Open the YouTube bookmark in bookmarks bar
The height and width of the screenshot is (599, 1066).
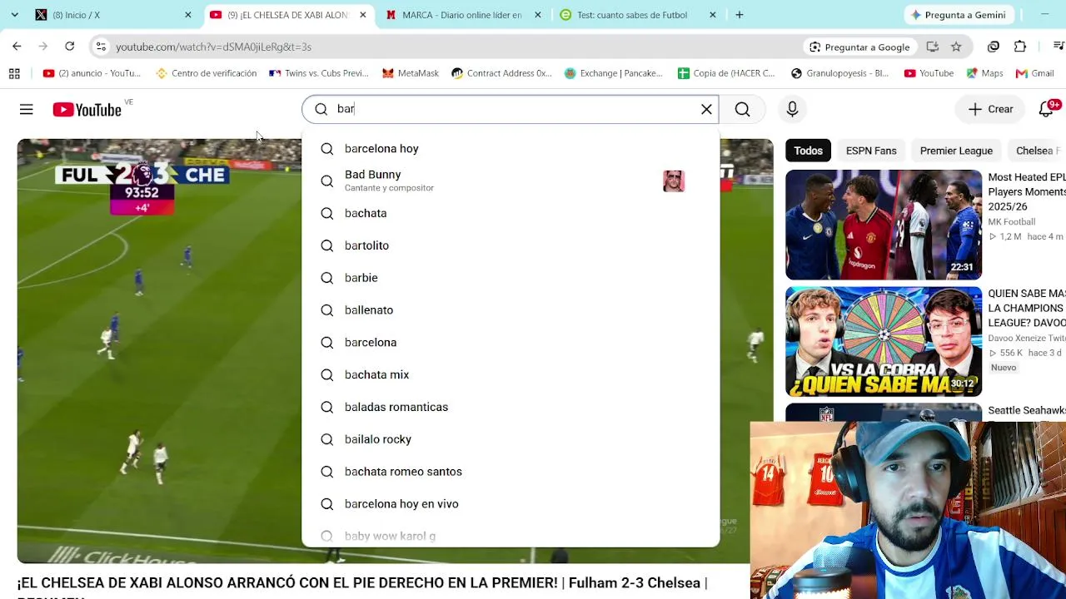pos(929,73)
